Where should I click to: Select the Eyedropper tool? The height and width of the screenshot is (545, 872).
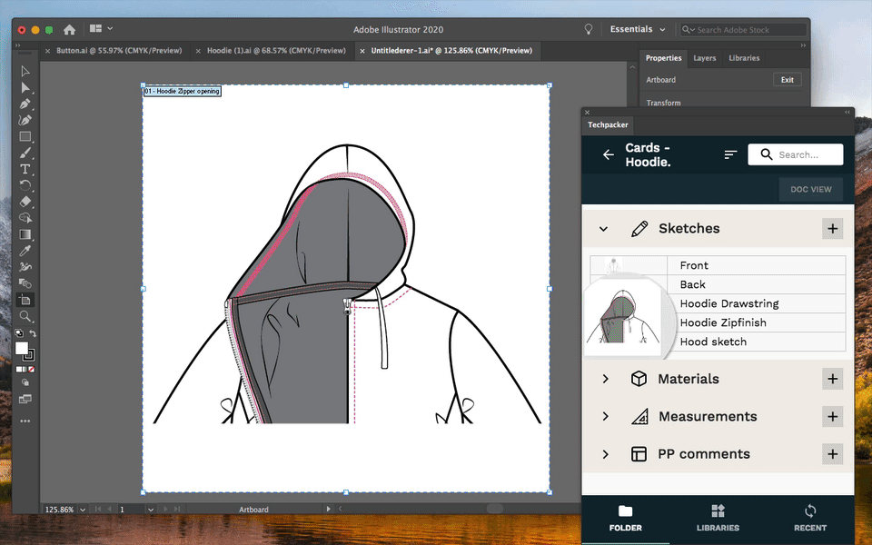pyautogui.click(x=25, y=251)
